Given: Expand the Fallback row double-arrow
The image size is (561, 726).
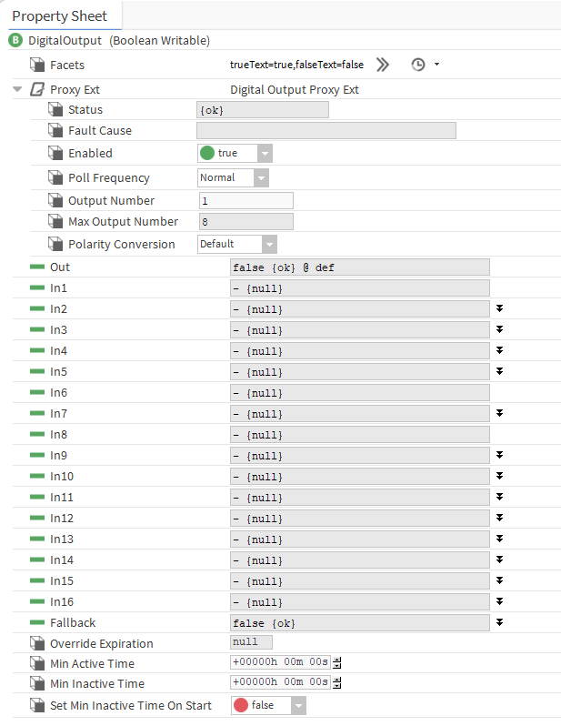Looking at the screenshot, I should point(499,623).
